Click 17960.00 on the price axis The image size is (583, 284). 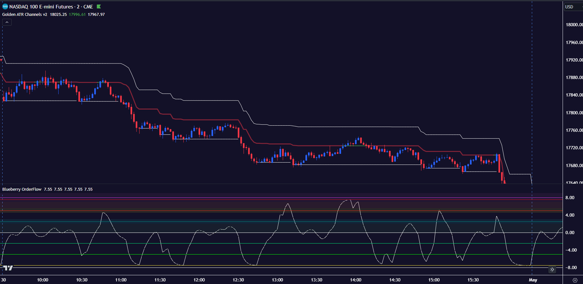click(573, 43)
